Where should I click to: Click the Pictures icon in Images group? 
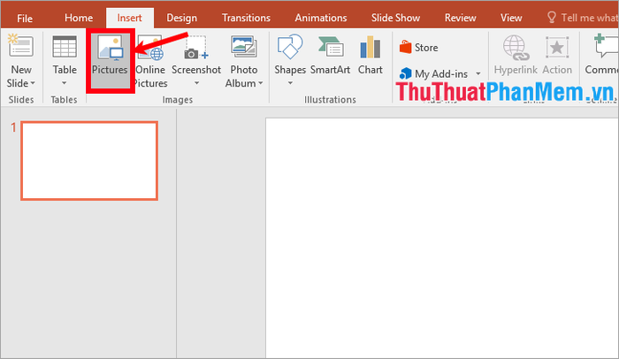click(x=110, y=50)
